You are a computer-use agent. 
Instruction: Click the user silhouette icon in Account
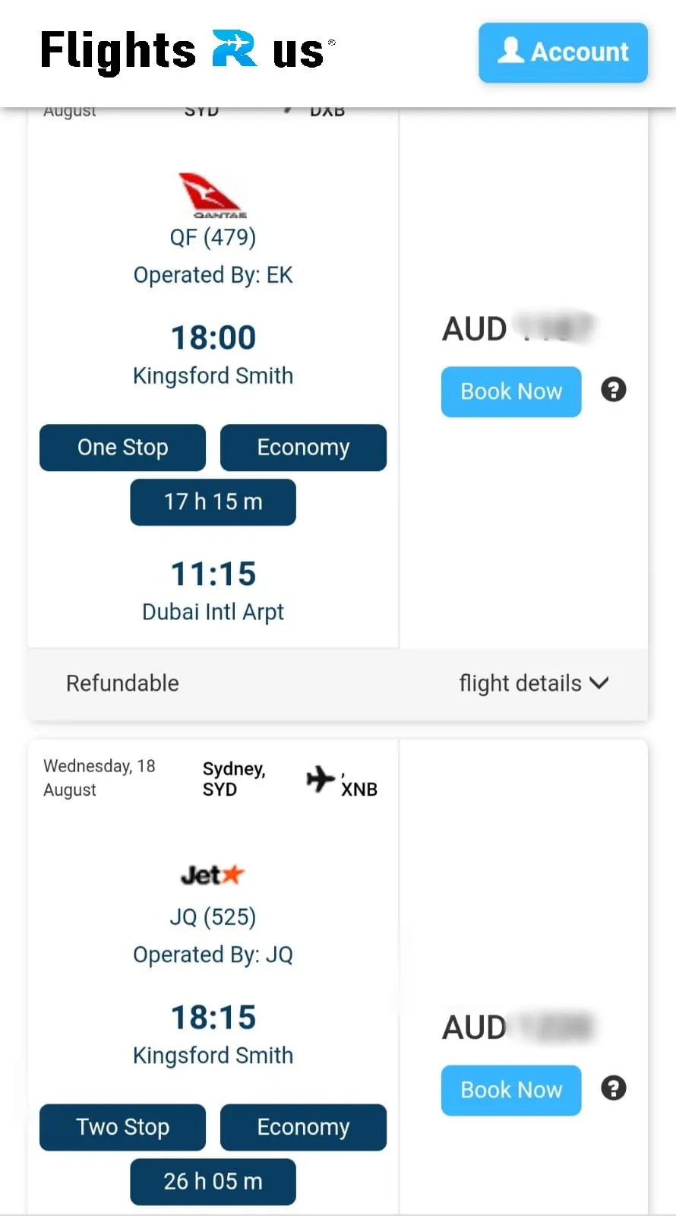point(511,50)
